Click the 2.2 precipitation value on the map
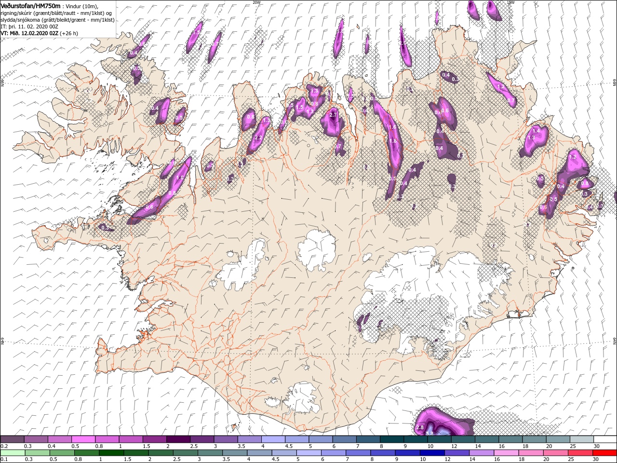Image resolution: width=617 pixels, height=463 pixels. pos(257,138)
